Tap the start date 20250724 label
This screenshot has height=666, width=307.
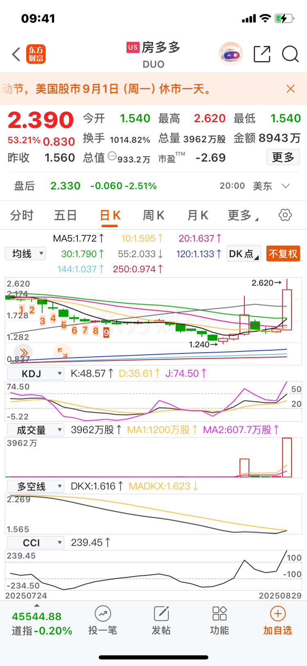click(26, 595)
